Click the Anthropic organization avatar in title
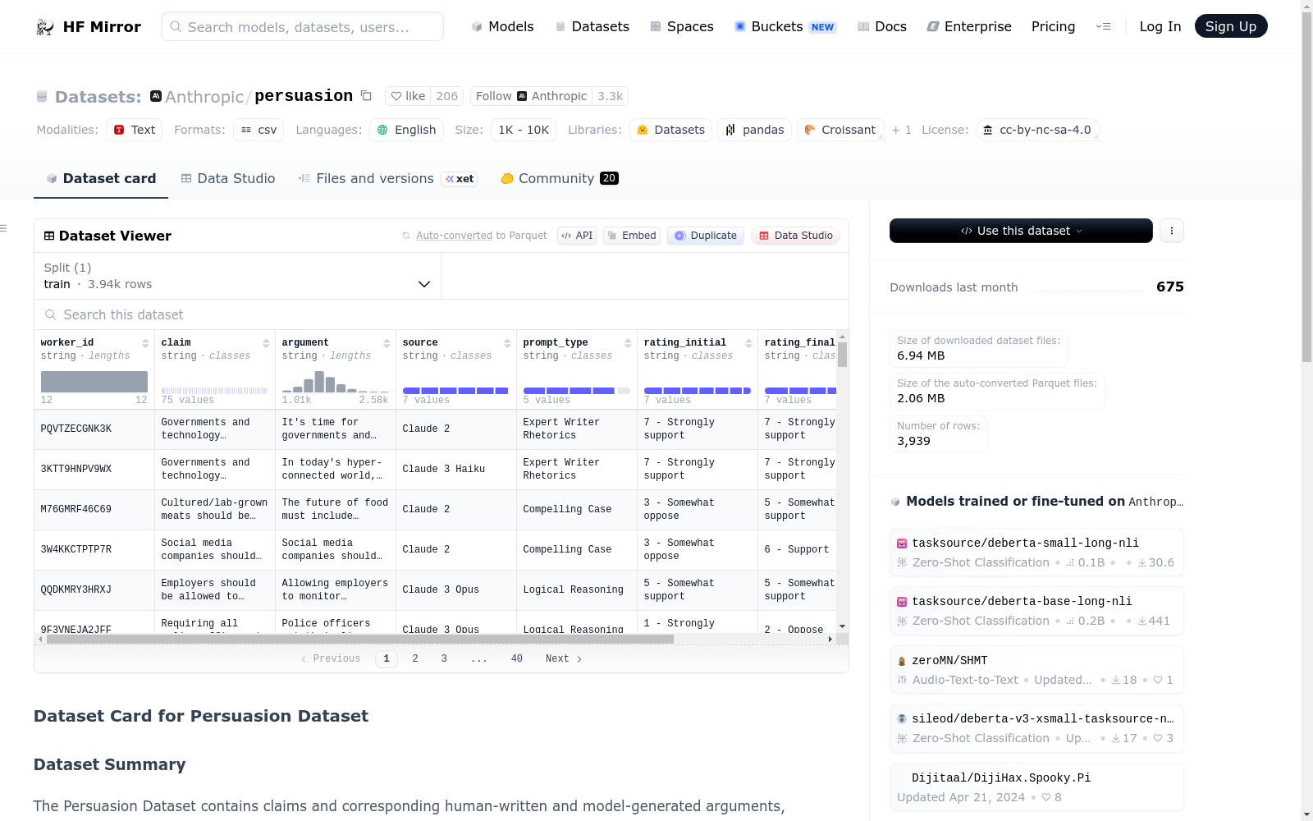This screenshot has width=1313, height=821. tap(156, 96)
